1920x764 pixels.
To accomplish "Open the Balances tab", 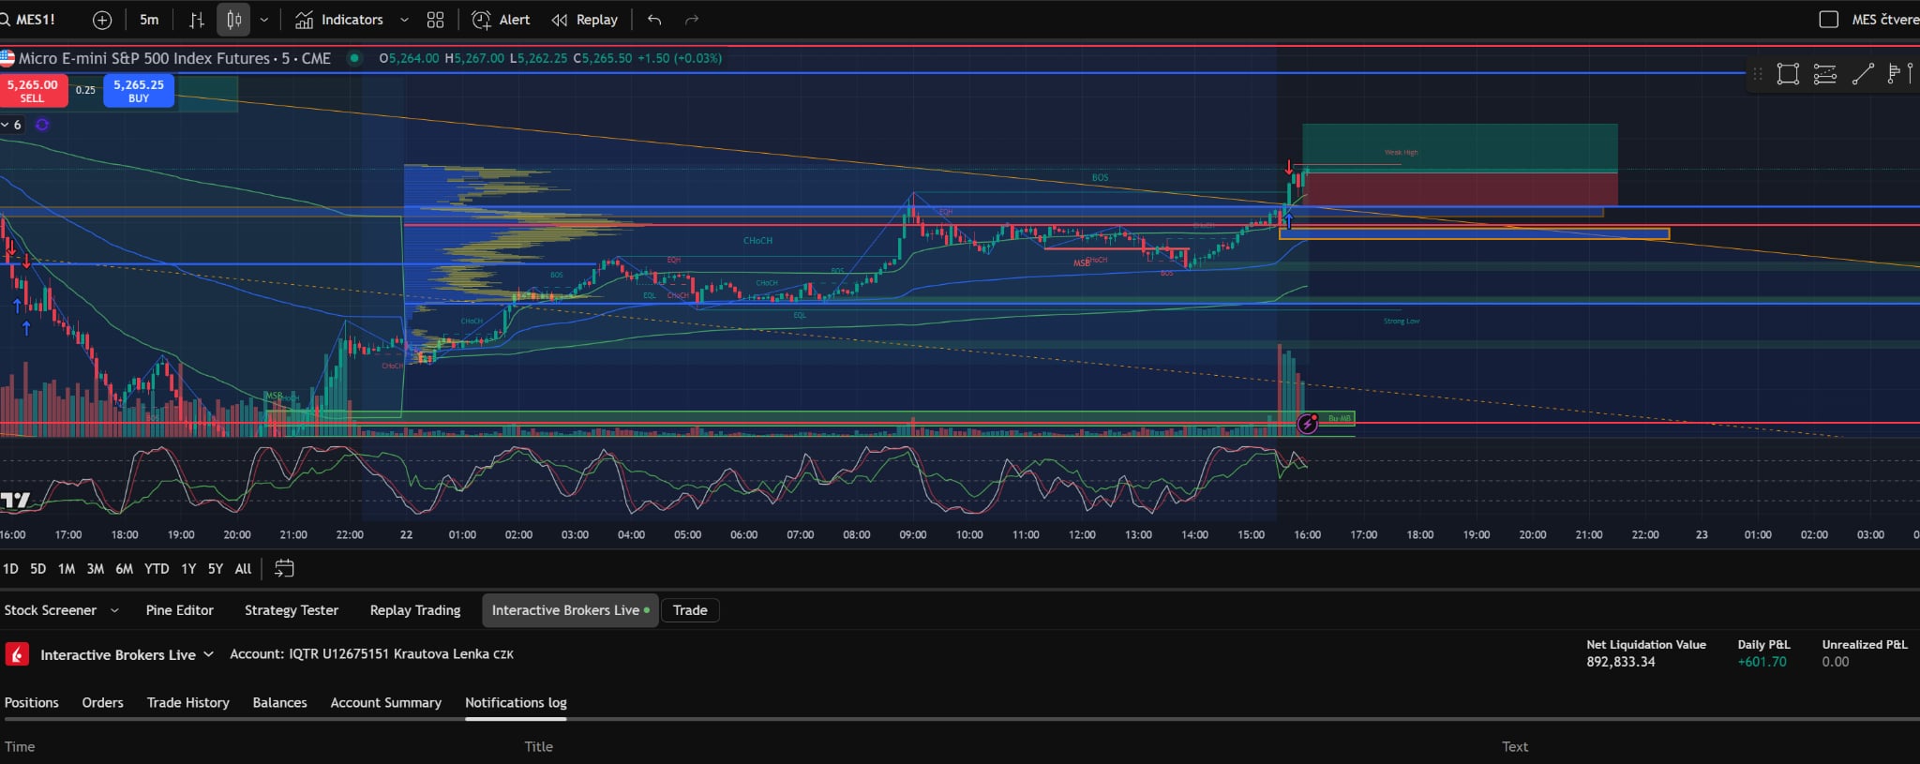I will pyautogui.click(x=279, y=702).
